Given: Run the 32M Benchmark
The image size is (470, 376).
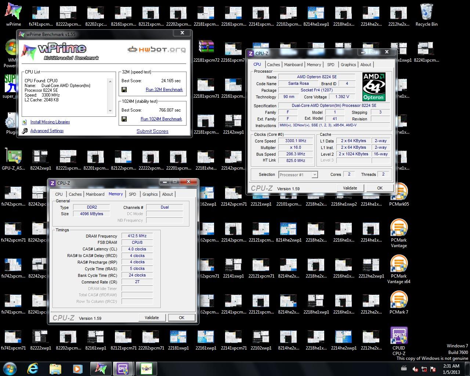Looking at the screenshot, I should click(x=164, y=90).
